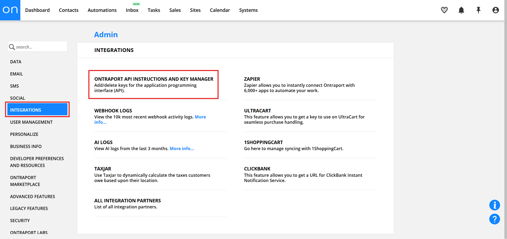Click Webhook Logs 'More info...' link
This screenshot has width=507, height=239.
200,117
